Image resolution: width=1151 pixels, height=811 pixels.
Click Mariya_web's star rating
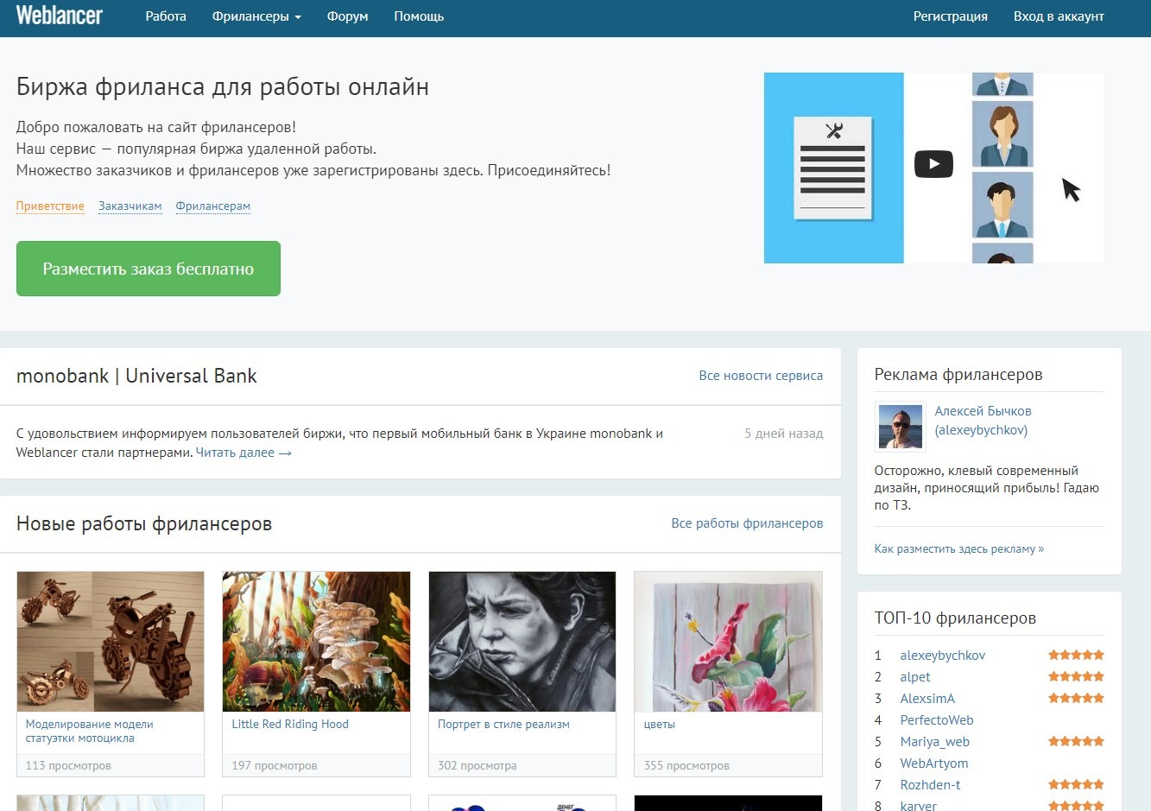click(1076, 741)
